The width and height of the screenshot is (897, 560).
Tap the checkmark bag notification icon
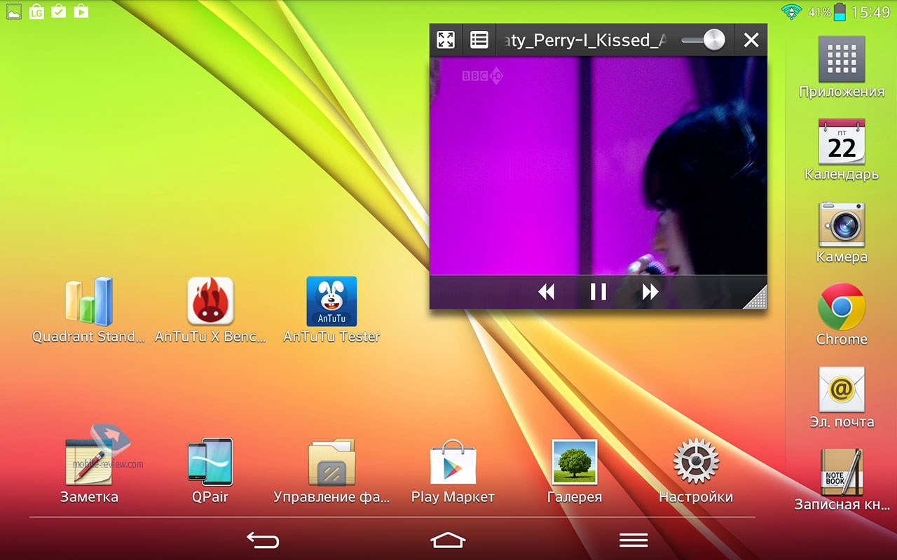click(59, 11)
